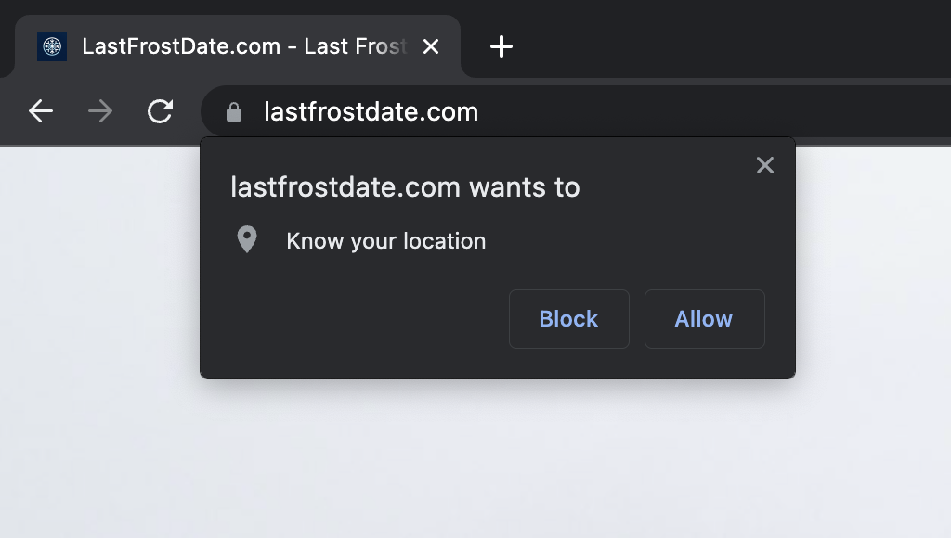Block lastfrostdate.com from knowing location
This screenshot has width=951, height=538.
click(569, 319)
